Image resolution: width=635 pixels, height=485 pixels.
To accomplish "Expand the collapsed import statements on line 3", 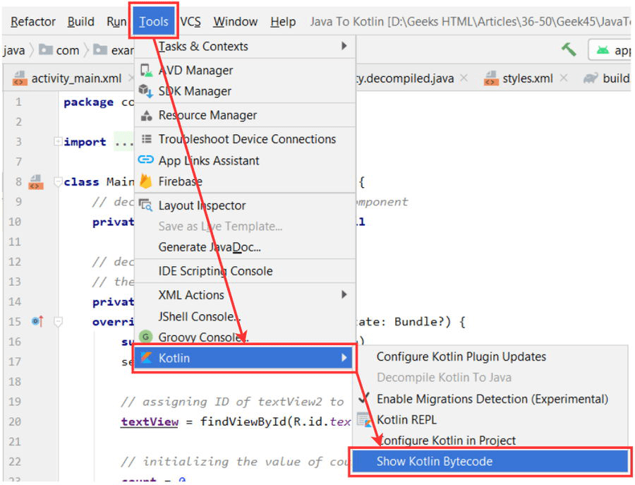I will pos(58,141).
